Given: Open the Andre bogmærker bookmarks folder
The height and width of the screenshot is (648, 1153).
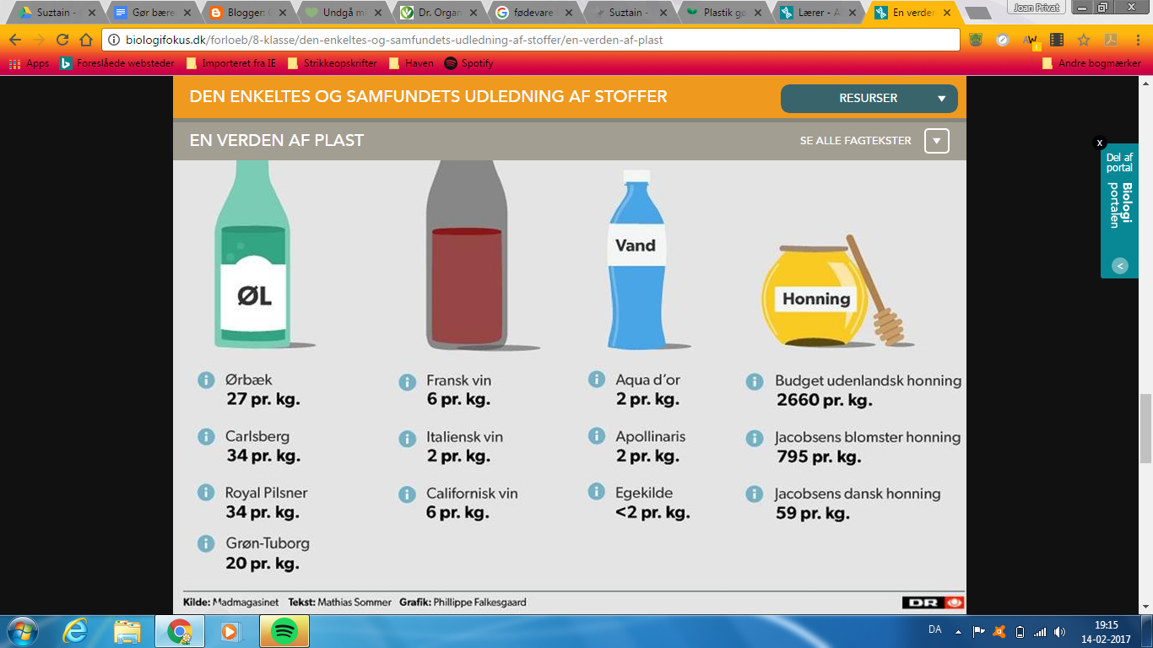Looking at the screenshot, I should [x=1091, y=63].
